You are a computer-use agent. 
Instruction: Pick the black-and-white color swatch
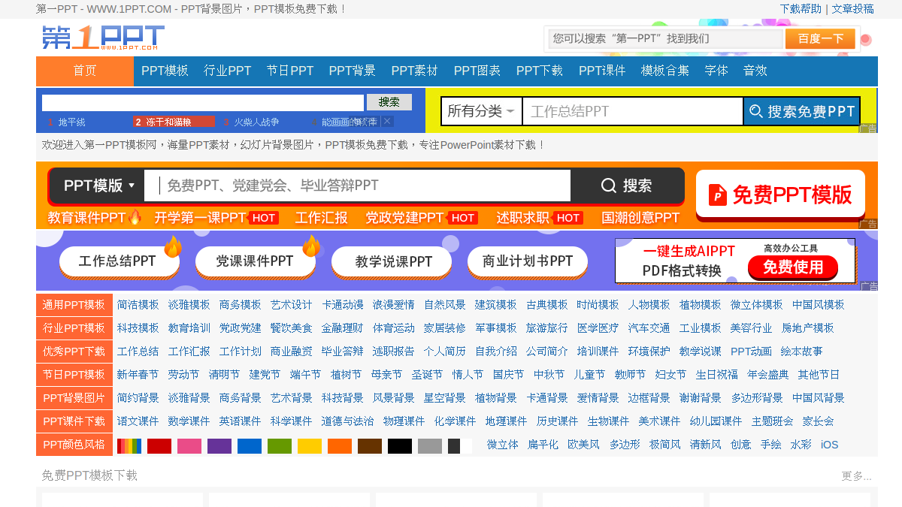coord(460,446)
